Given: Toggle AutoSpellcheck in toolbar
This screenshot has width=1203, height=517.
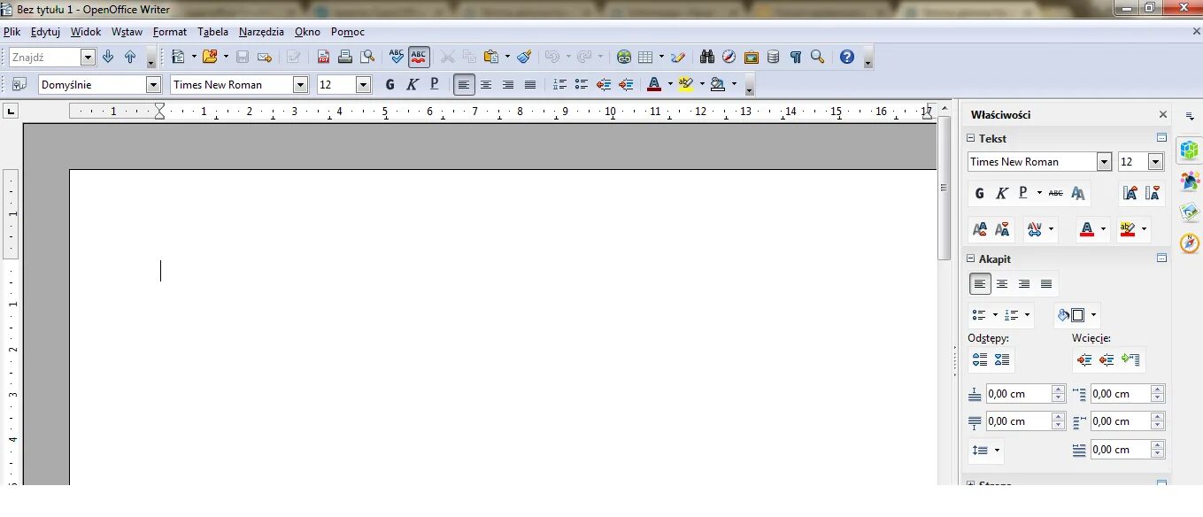Looking at the screenshot, I should point(419,57).
